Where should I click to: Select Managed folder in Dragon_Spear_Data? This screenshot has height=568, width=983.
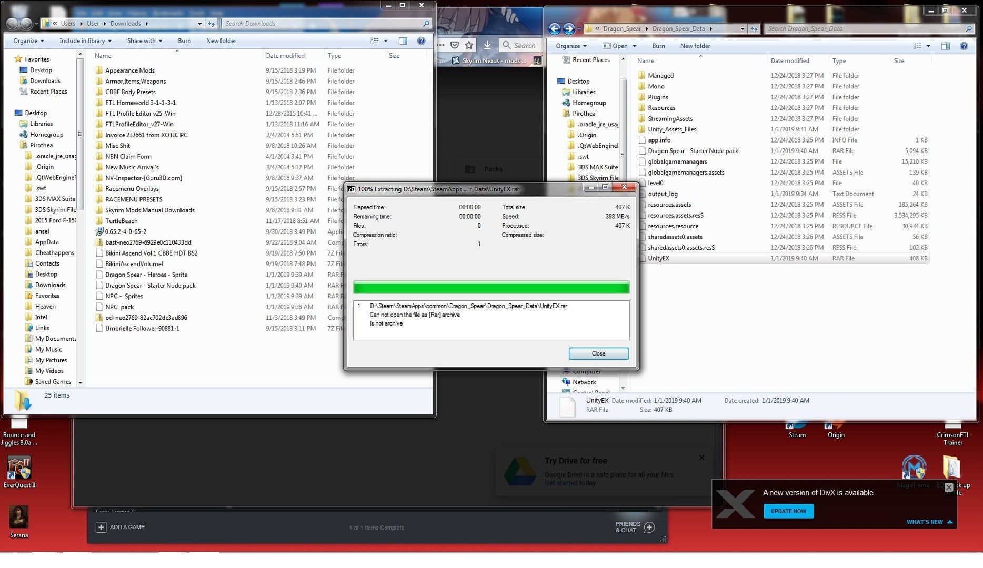point(660,76)
